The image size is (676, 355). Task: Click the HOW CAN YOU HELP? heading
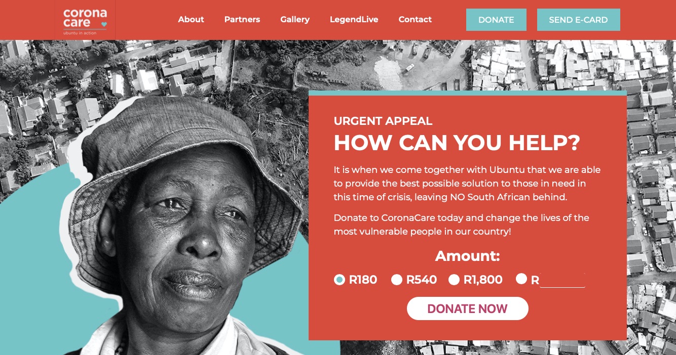457,143
